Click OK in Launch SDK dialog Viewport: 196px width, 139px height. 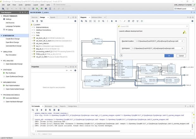click(169, 55)
